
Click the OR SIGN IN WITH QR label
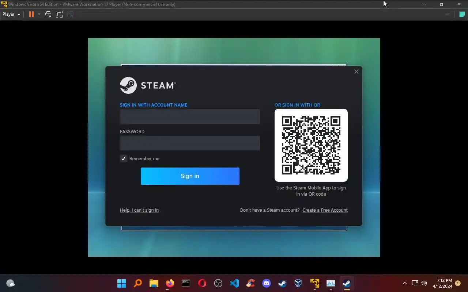click(297, 105)
